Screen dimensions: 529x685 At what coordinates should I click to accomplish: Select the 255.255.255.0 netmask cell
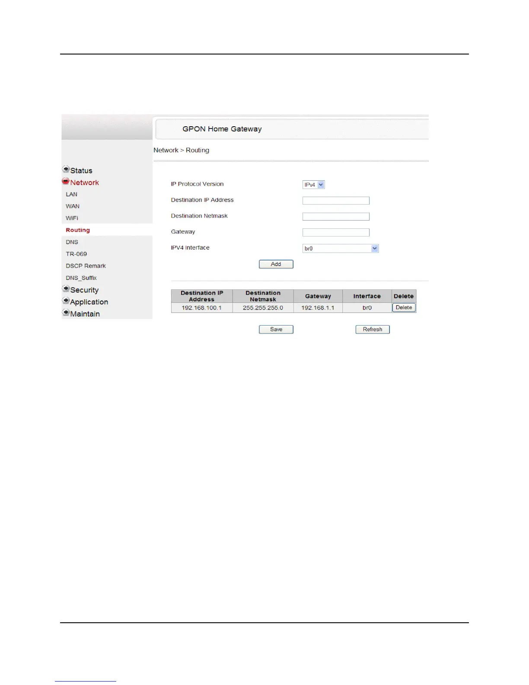pyautogui.click(x=263, y=308)
